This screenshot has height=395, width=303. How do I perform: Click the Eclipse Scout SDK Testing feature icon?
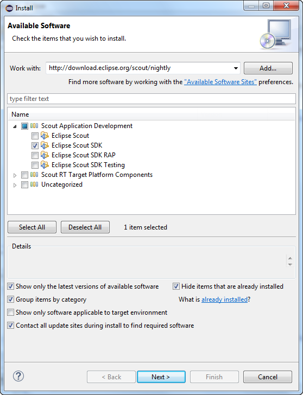[45, 165]
